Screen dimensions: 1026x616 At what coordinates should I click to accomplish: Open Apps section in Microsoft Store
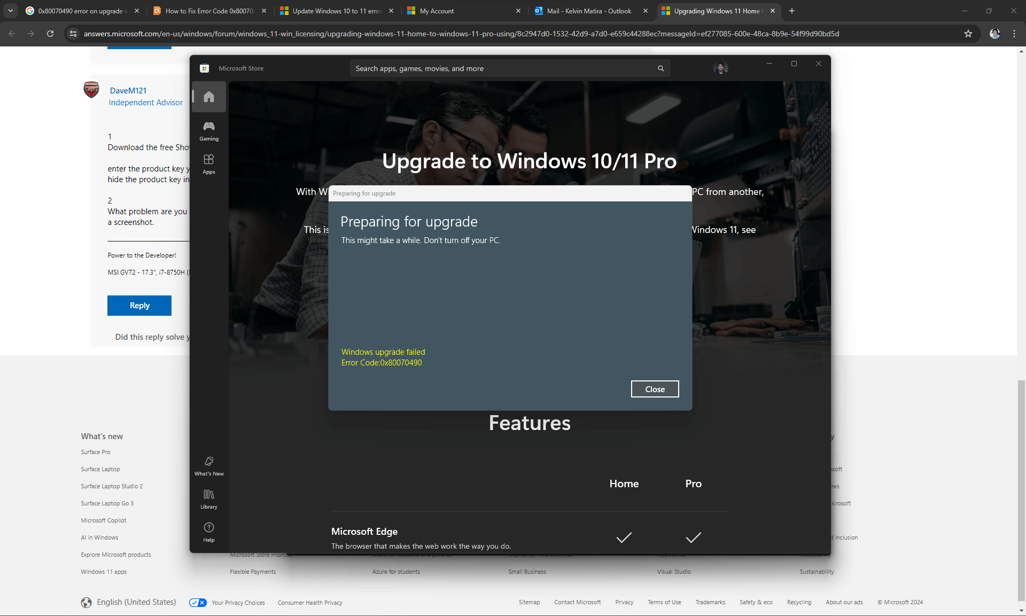pyautogui.click(x=209, y=164)
